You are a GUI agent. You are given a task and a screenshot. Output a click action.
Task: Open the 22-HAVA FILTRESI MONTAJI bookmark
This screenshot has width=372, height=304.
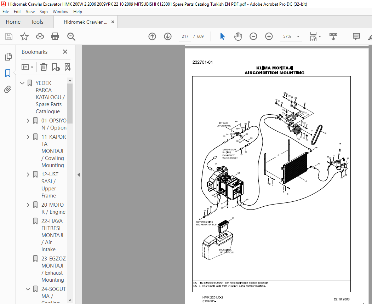pyautogui.click(x=52, y=235)
